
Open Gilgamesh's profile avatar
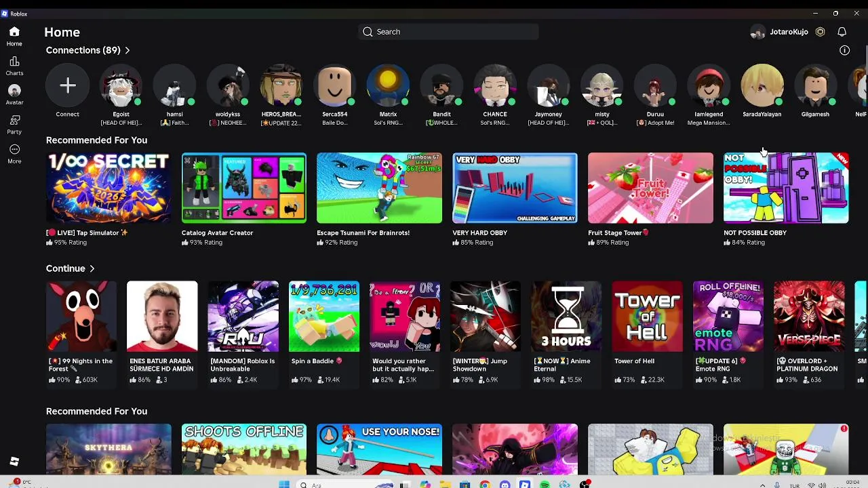[815, 85]
